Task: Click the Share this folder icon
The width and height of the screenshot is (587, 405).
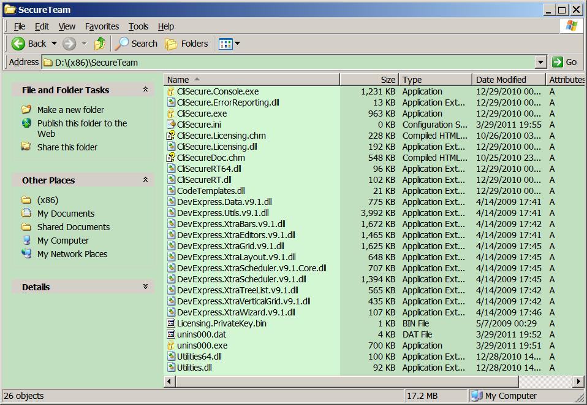Action: tap(26, 147)
